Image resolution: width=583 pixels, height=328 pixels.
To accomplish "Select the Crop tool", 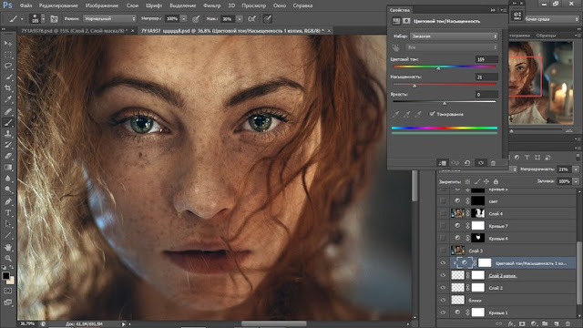I will [x=8, y=88].
